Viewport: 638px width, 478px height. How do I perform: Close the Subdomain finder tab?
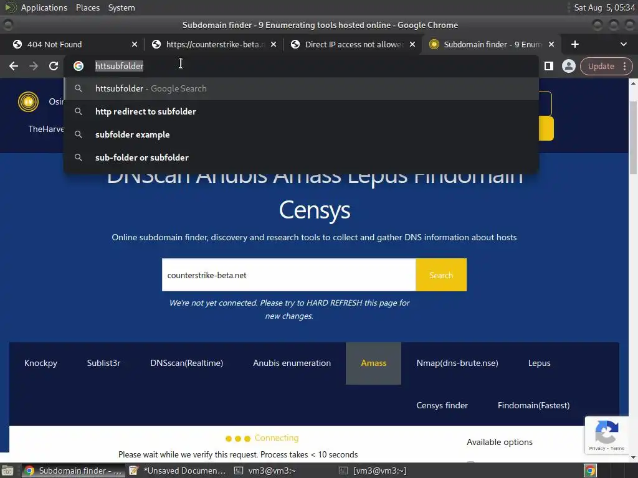pos(551,44)
